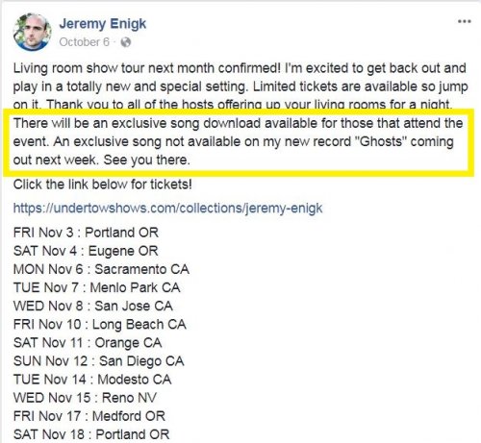Image resolution: width=481 pixels, height=443 pixels.
Task: Click the WED Nov 8 San Jose line
Action: coord(93,306)
